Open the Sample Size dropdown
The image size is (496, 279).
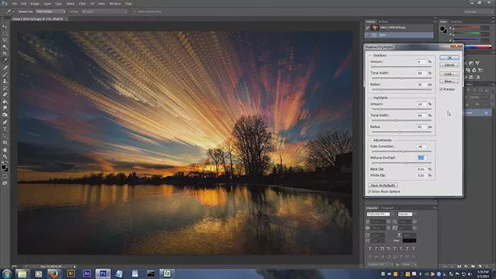[50, 12]
